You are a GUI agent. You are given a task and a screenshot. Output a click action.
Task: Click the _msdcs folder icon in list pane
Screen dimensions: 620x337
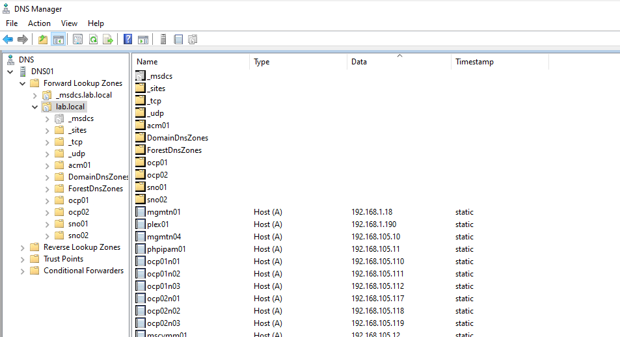(x=140, y=75)
